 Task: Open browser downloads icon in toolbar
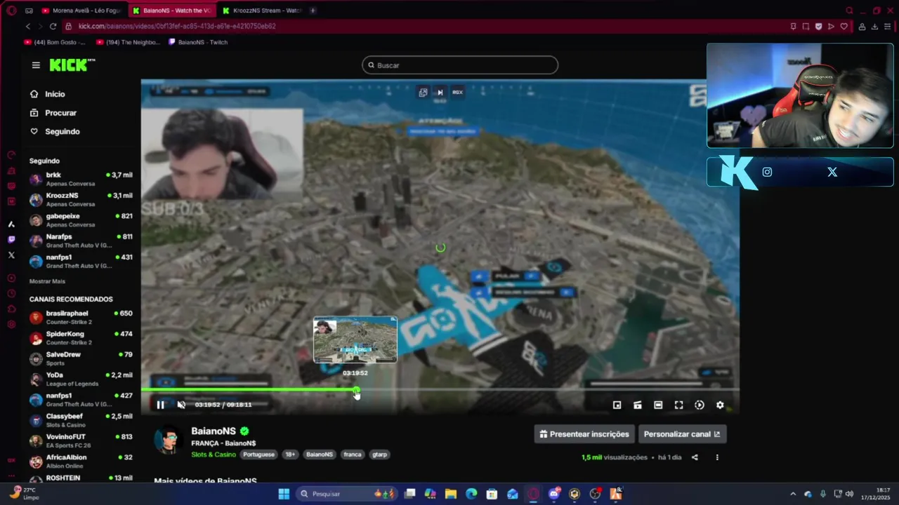[x=874, y=26]
